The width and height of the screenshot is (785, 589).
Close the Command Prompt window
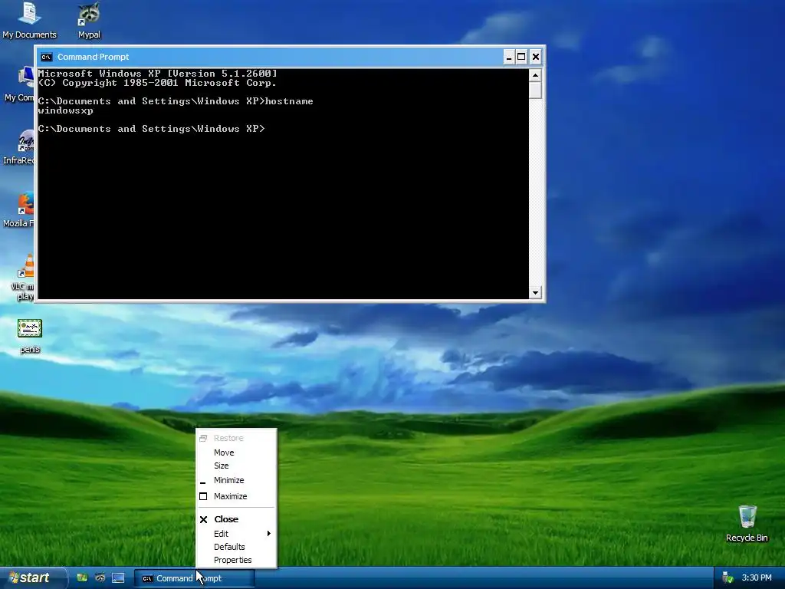click(536, 57)
